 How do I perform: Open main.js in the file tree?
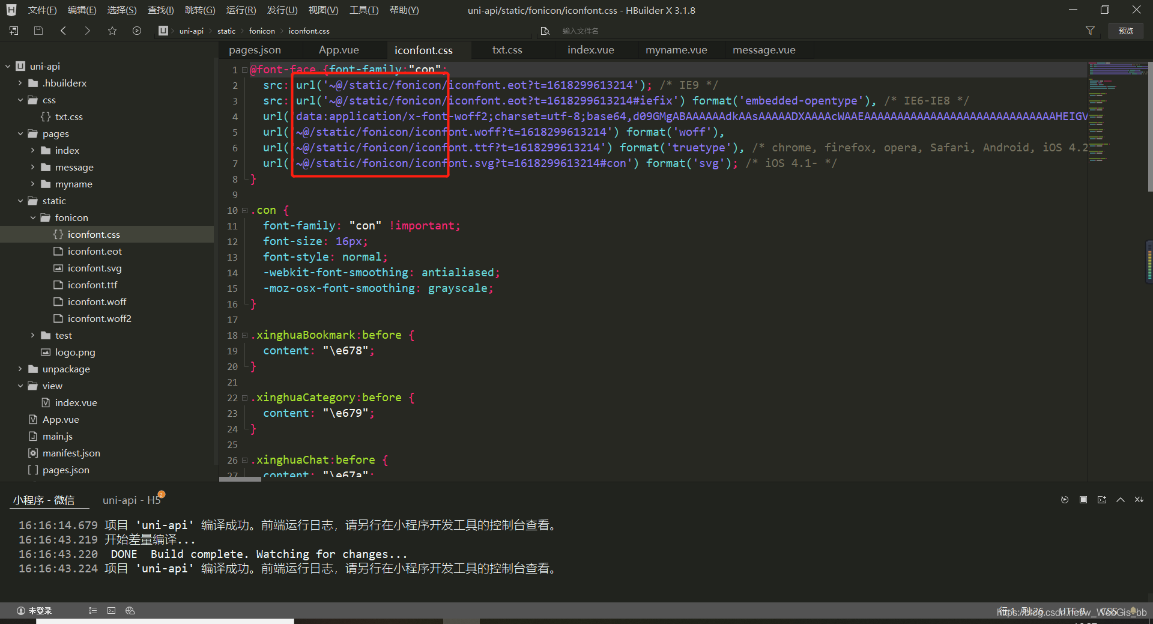57,436
